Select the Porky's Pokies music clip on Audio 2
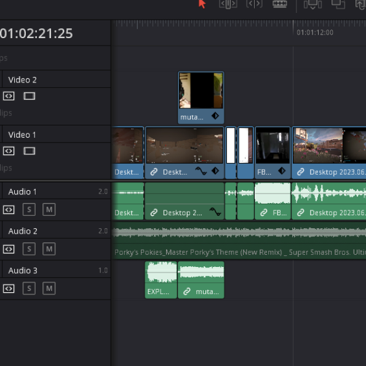The height and width of the screenshot is (366, 366). pyautogui.click(x=239, y=241)
